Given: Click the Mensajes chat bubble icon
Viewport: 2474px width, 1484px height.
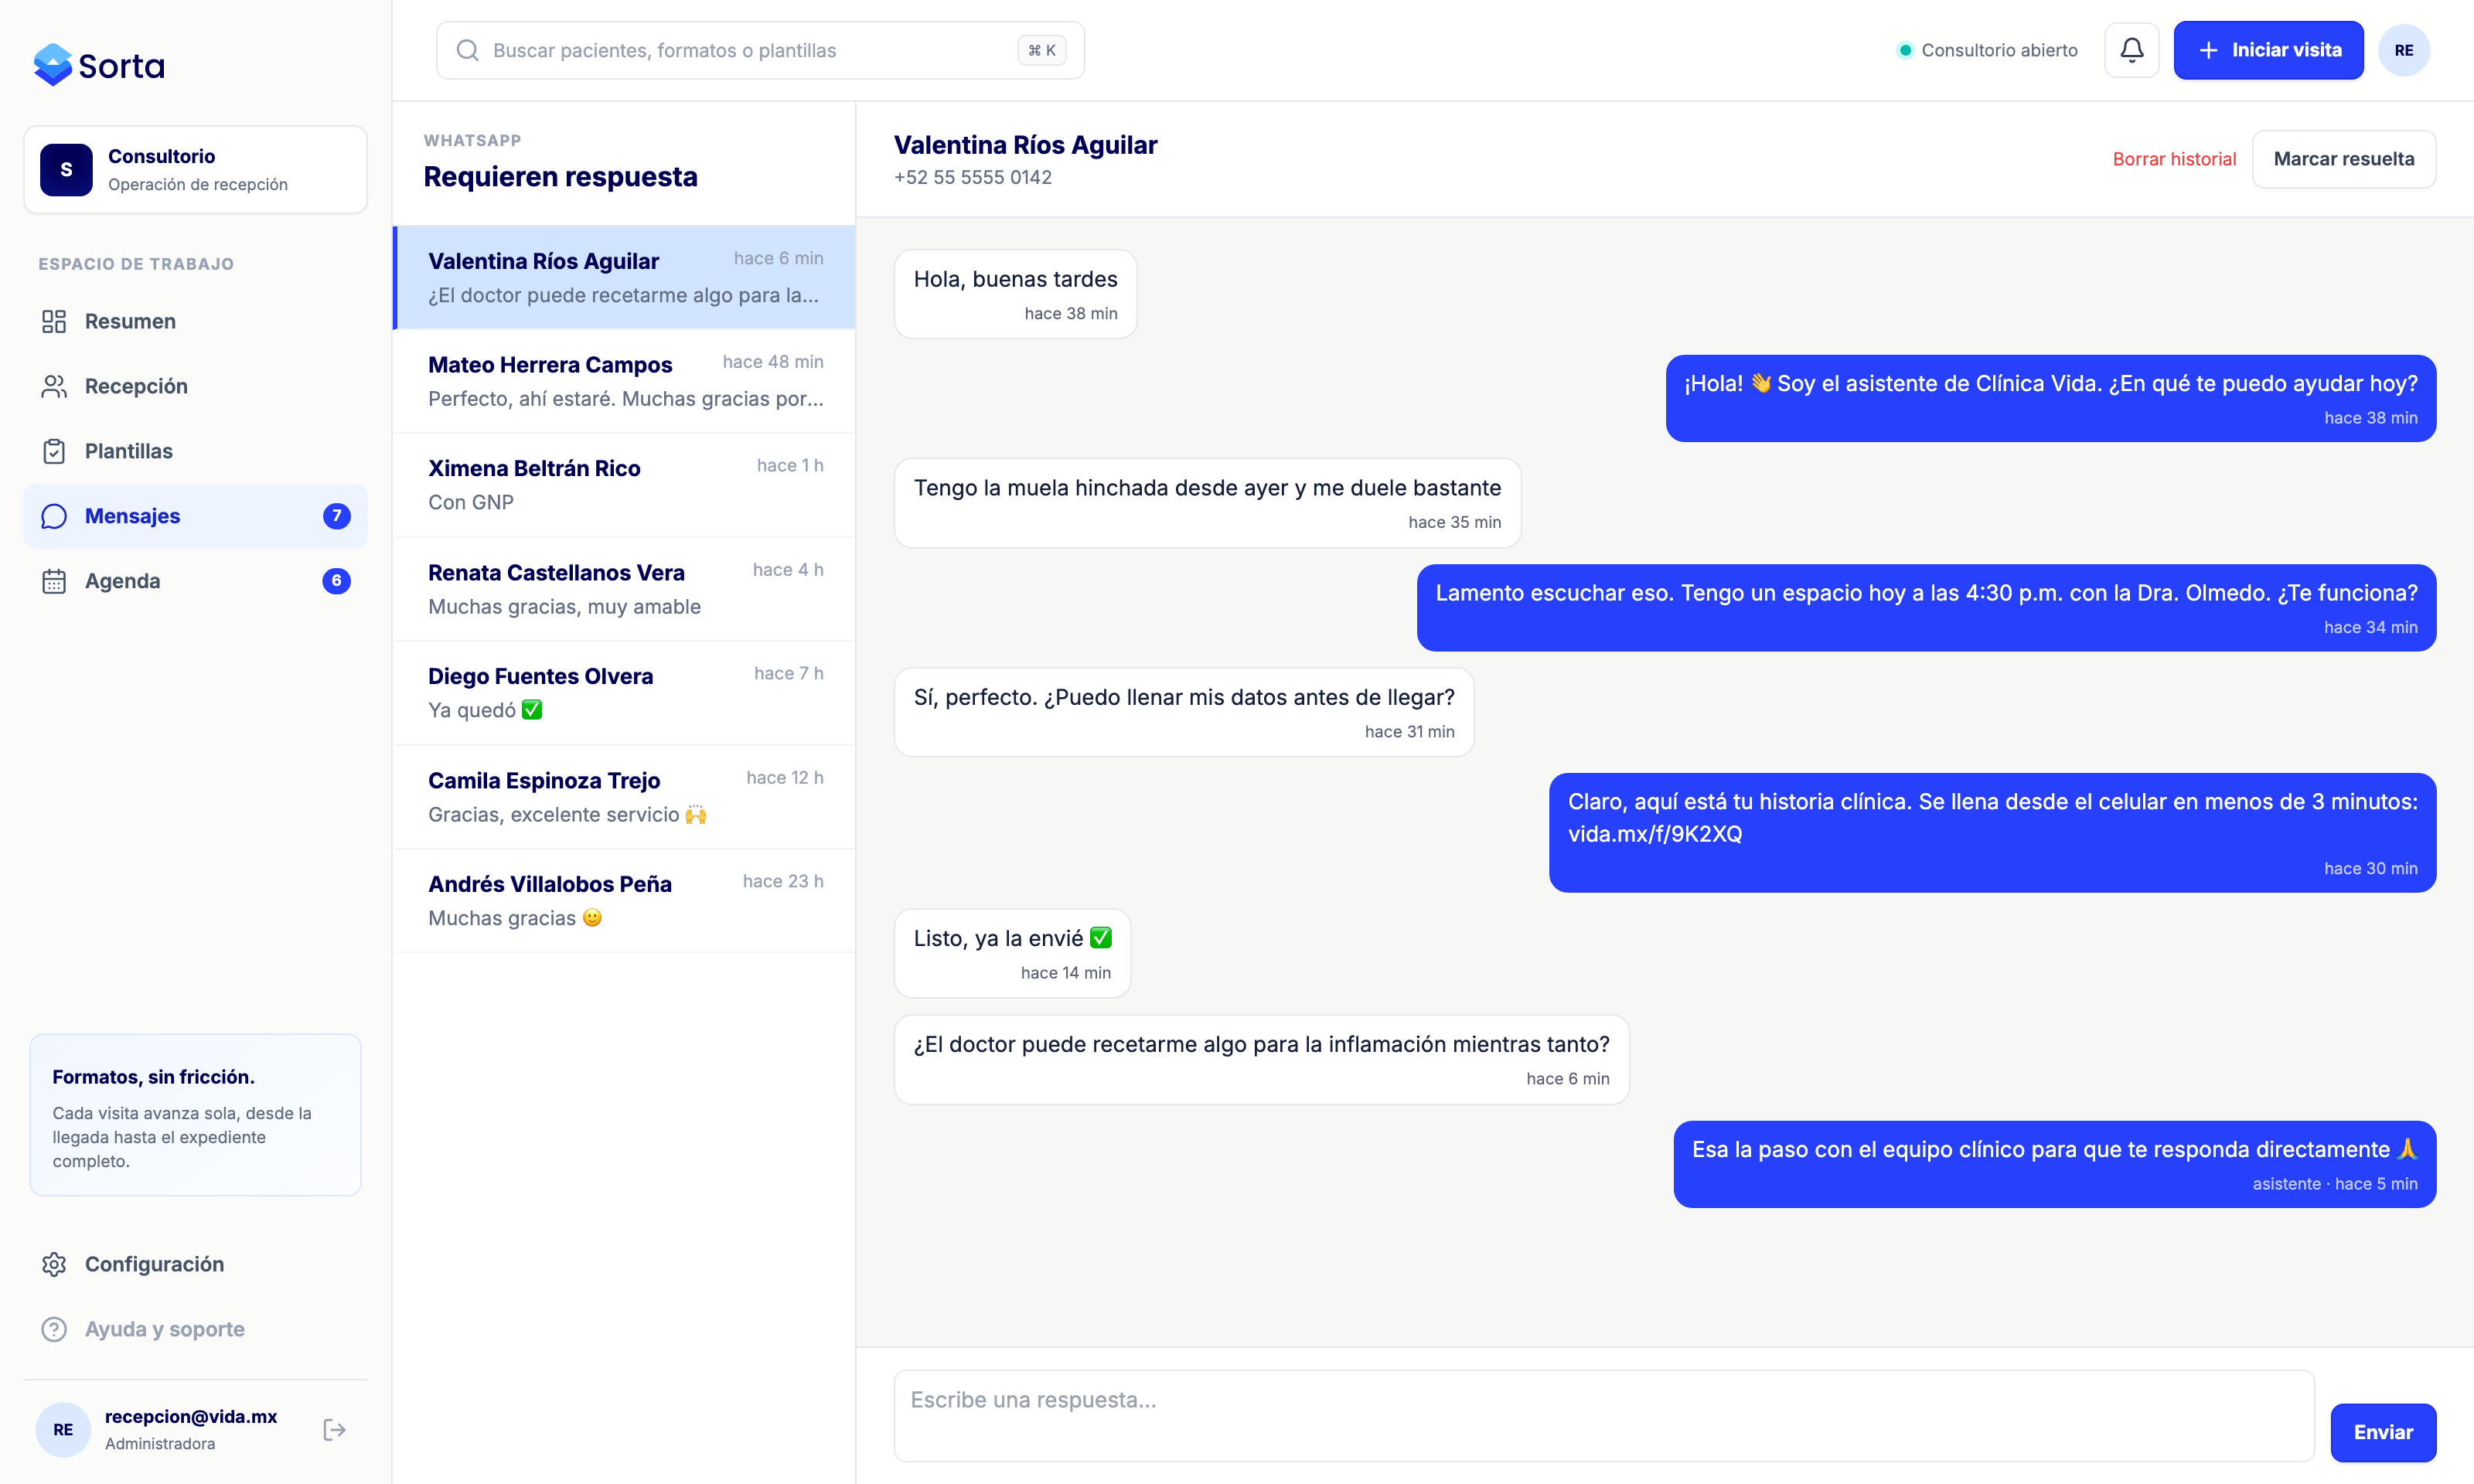Looking at the screenshot, I should click(54, 516).
